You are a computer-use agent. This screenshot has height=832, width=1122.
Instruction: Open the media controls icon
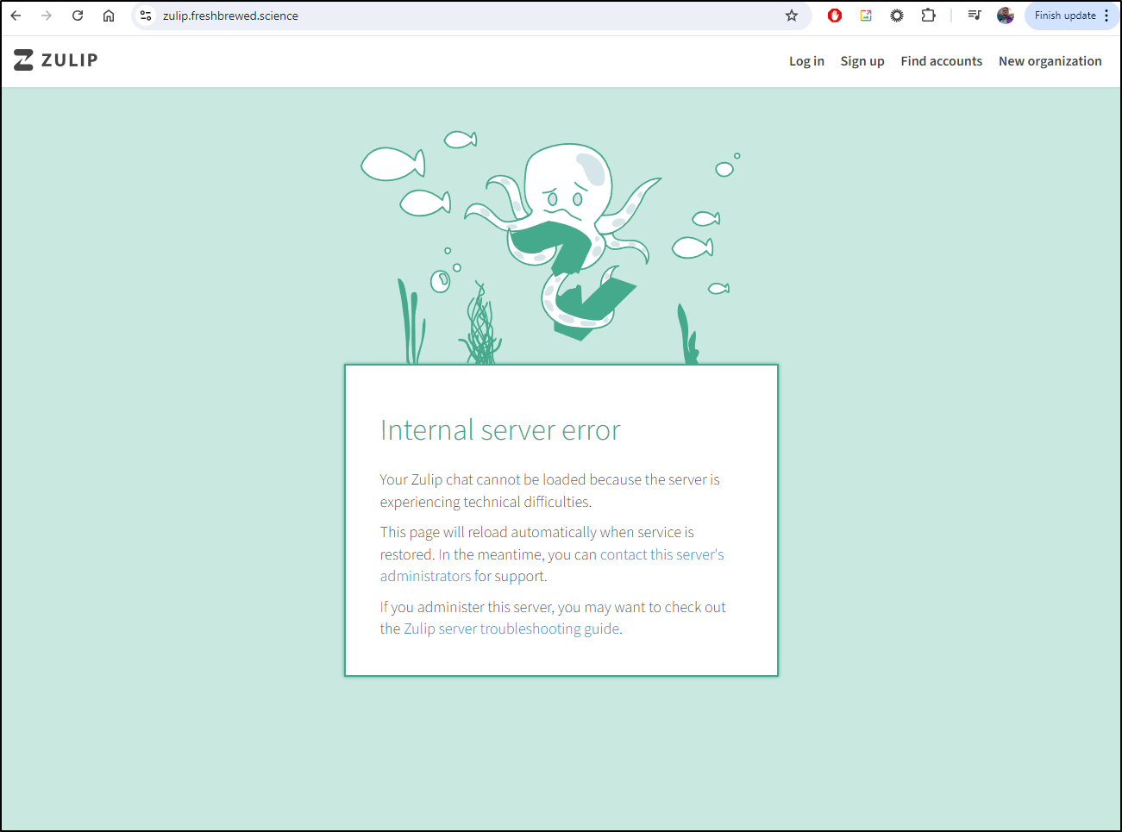click(975, 16)
